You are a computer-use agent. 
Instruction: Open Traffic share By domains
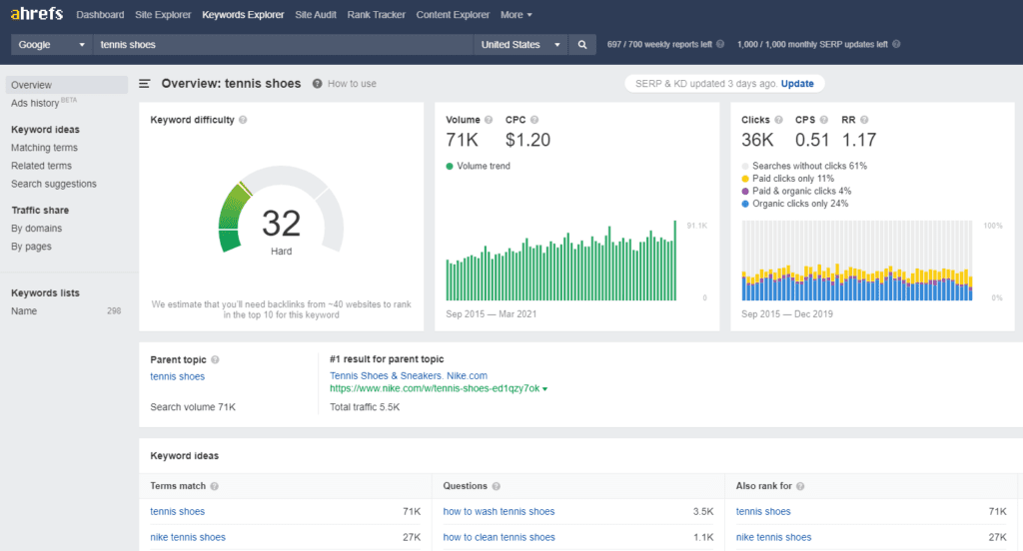[37, 229]
